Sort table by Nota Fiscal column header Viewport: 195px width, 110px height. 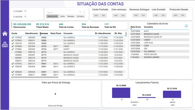pyautogui.click(x=56, y=33)
